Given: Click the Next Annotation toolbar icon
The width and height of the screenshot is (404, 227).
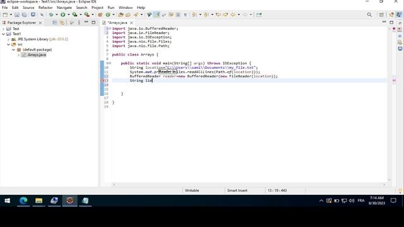Looking at the screenshot, I should tap(194, 15).
